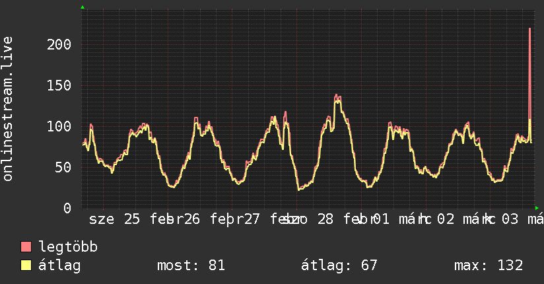544x284 pixels.
Task: Click the 150 y-axis label
Action: 59,85
